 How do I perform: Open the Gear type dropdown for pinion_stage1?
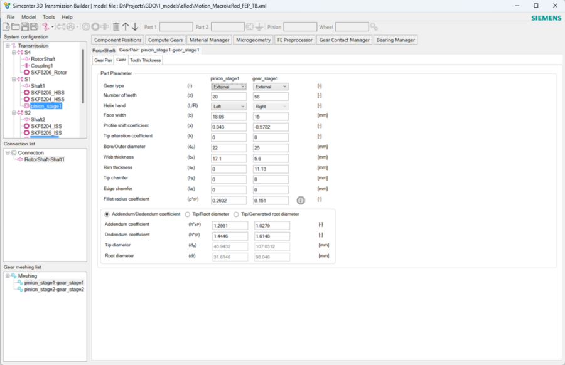[x=229, y=85]
